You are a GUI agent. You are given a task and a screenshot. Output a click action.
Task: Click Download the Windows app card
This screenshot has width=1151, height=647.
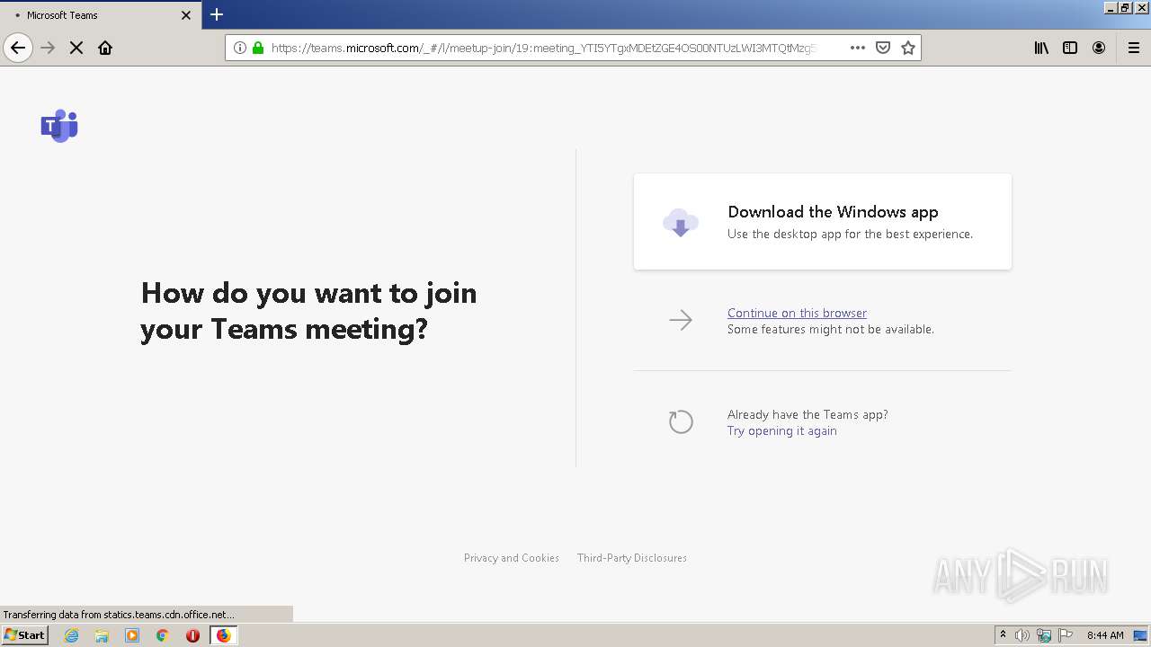coord(823,222)
